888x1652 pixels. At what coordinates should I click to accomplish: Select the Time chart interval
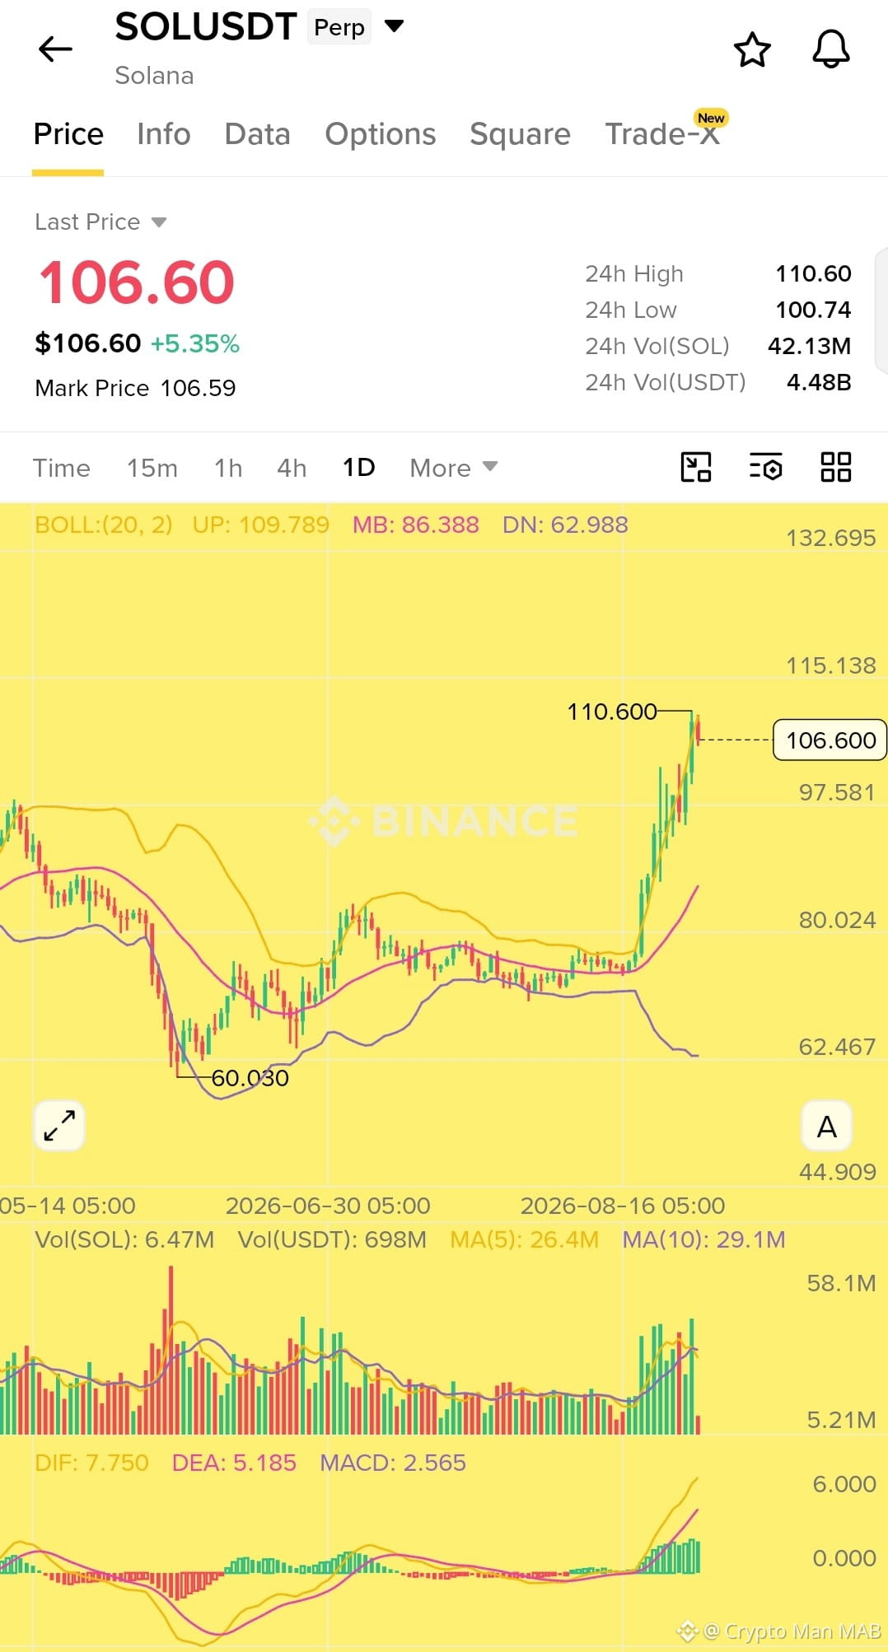61,468
